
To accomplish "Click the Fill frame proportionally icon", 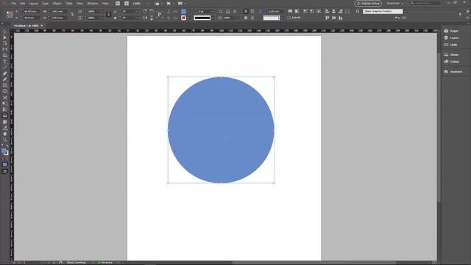I will pos(290,11).
